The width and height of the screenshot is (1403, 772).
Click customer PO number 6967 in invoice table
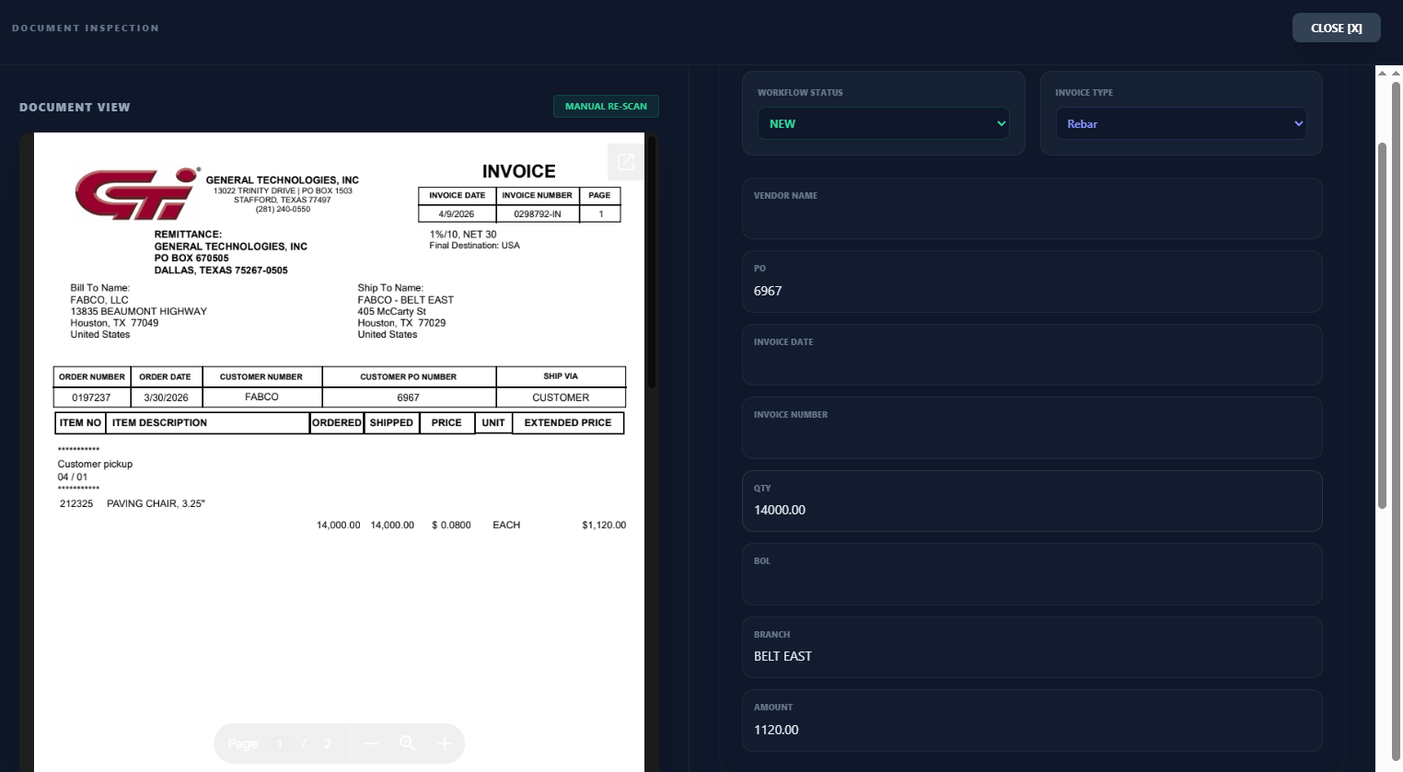(408, 398)
